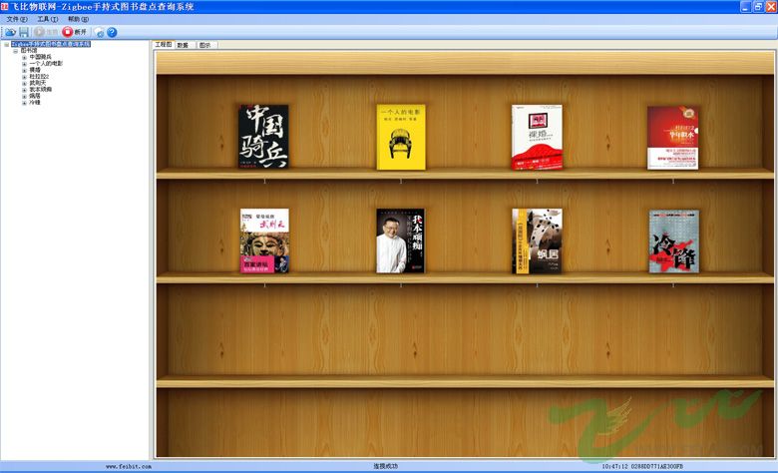The image size is (778, 473).
Task: Click the 武则天 book cover with Buddha face
Action: tap(264, 240)
